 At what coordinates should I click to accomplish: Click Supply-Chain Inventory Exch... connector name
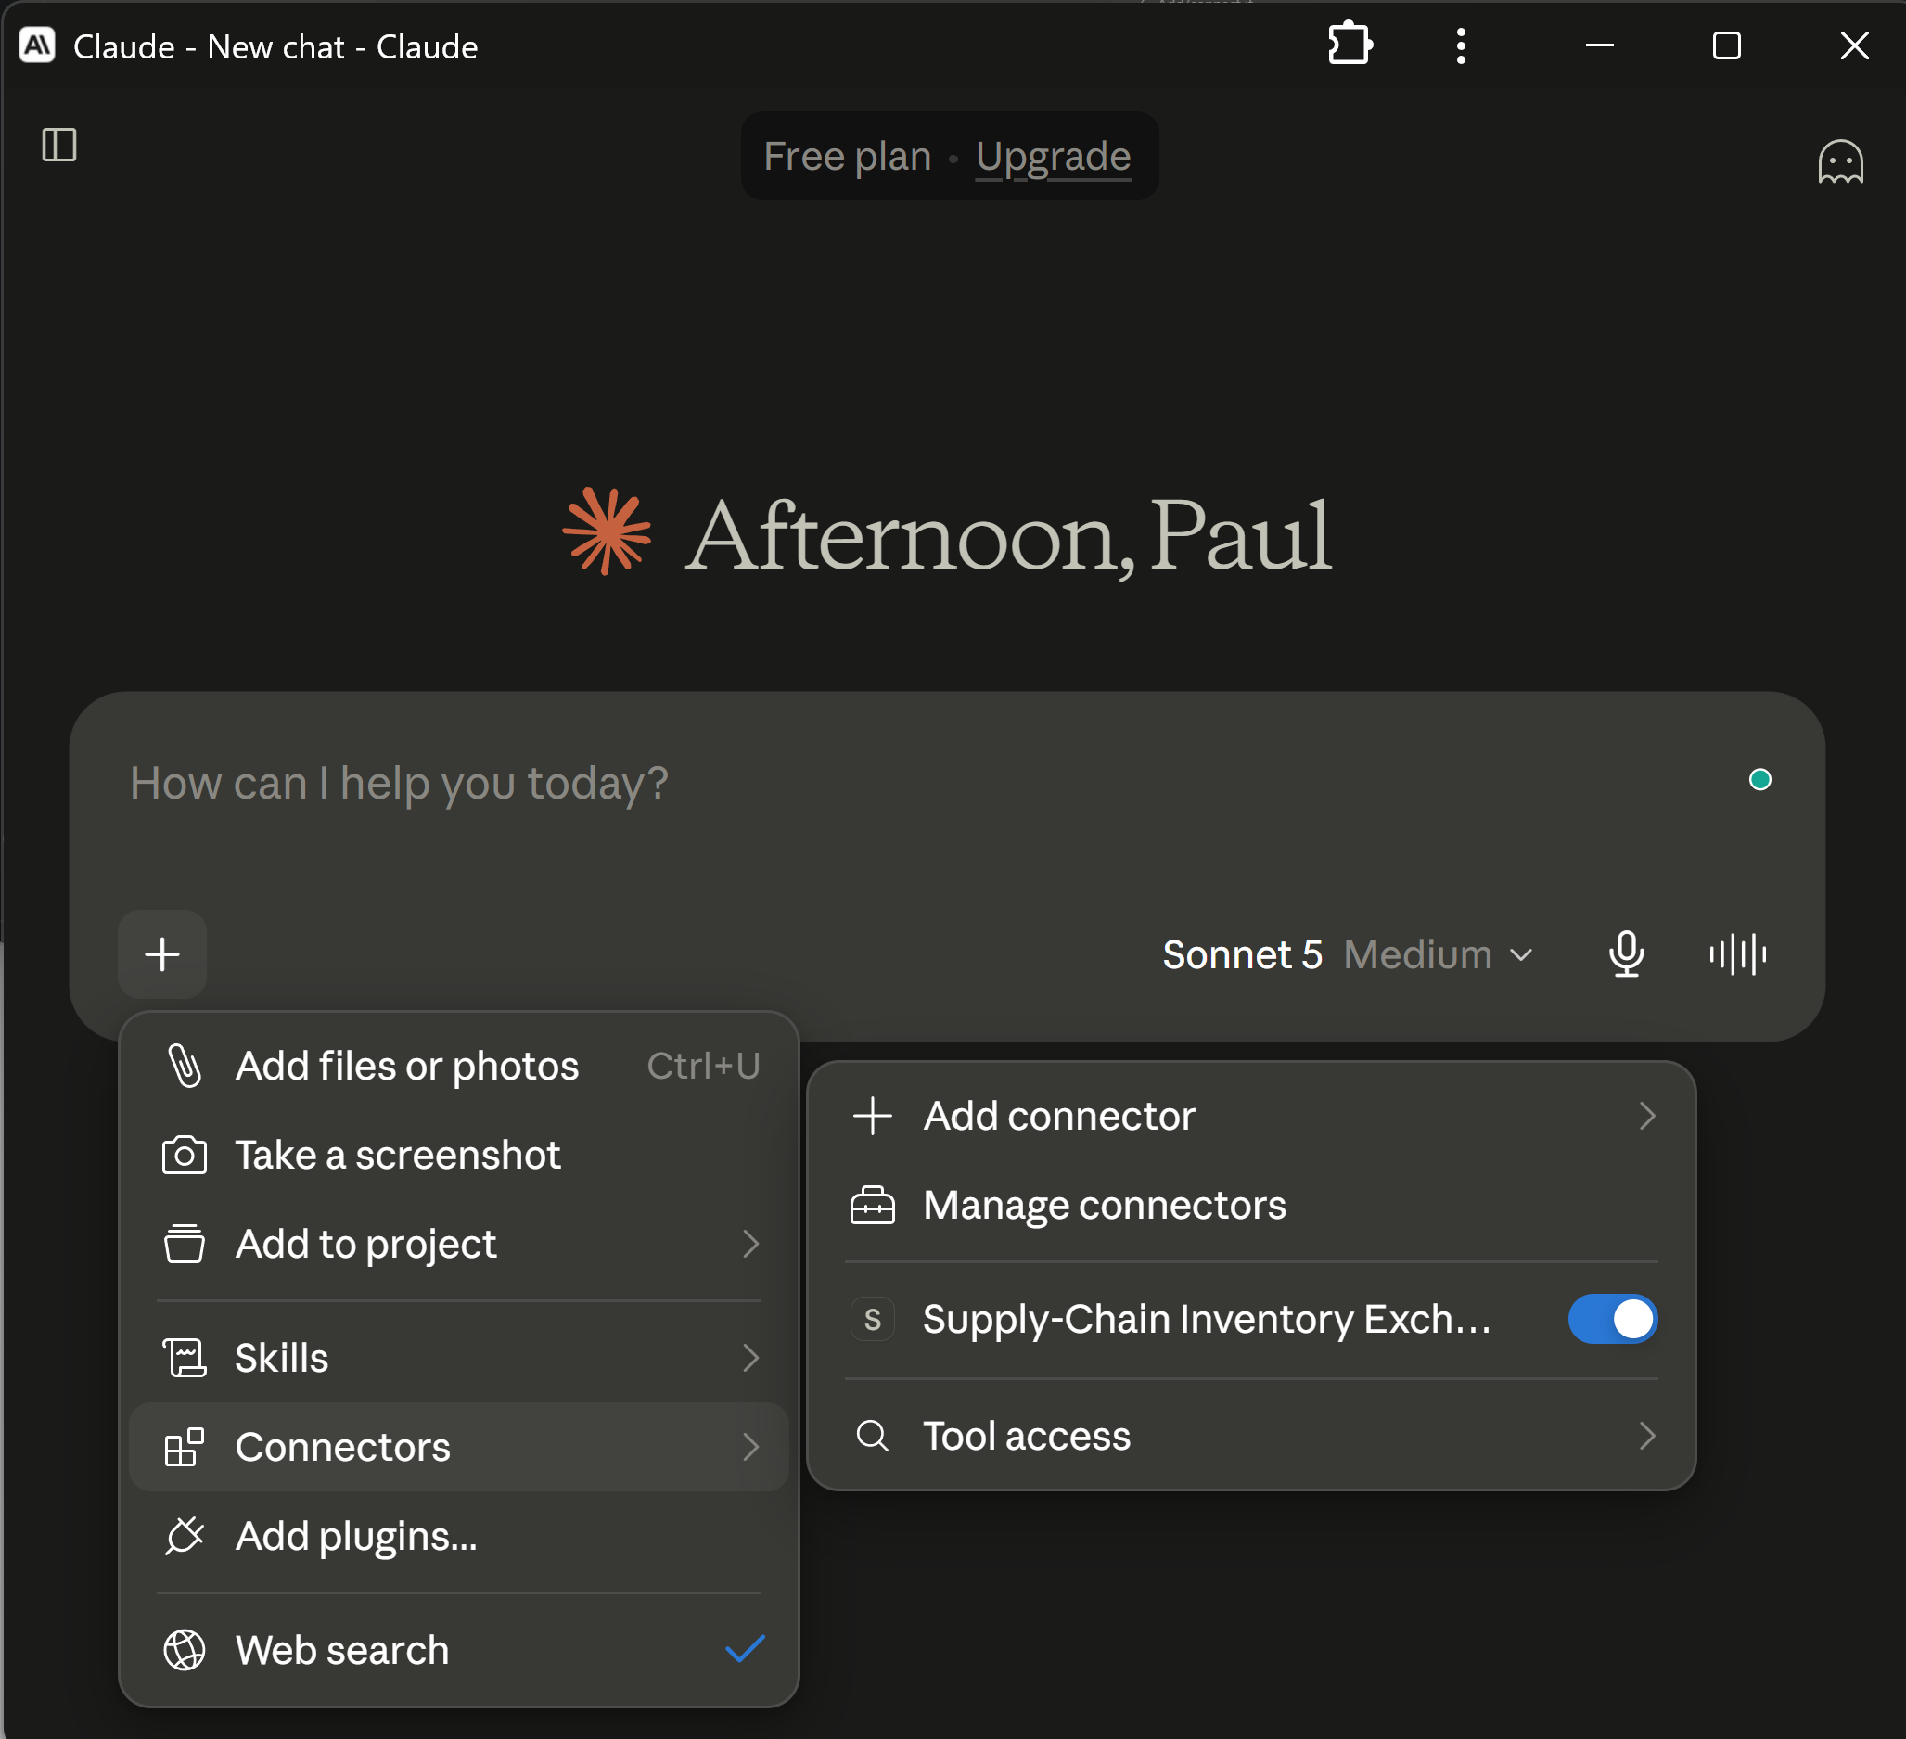point(1207,1319)
